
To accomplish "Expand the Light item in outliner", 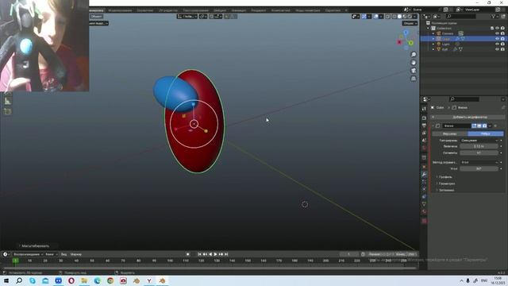I will coord(433,44).
